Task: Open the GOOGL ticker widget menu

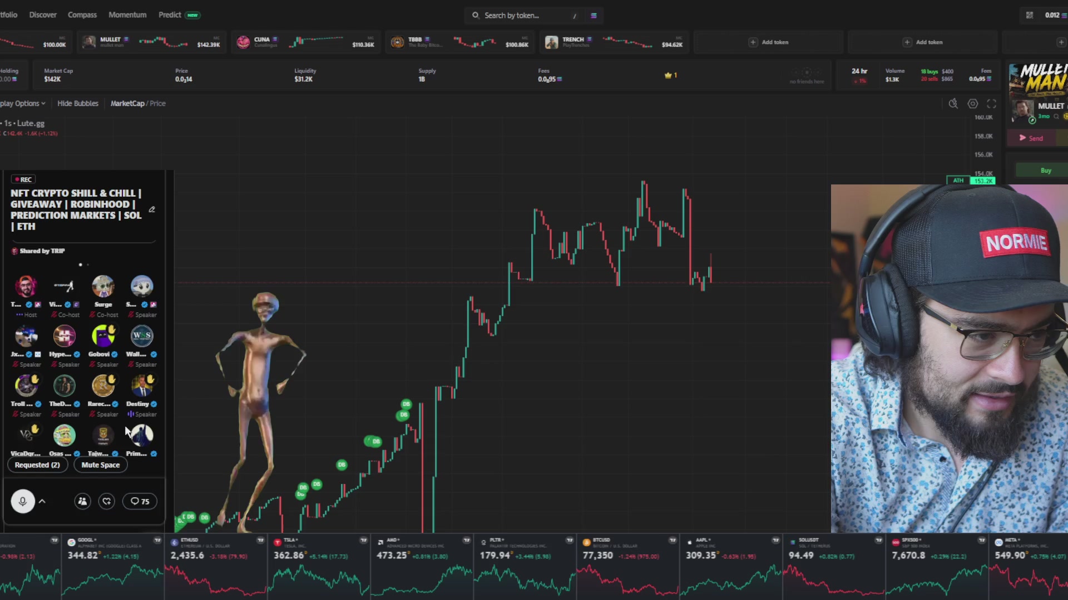Action: pyautogui.click(x=157, y=540)
